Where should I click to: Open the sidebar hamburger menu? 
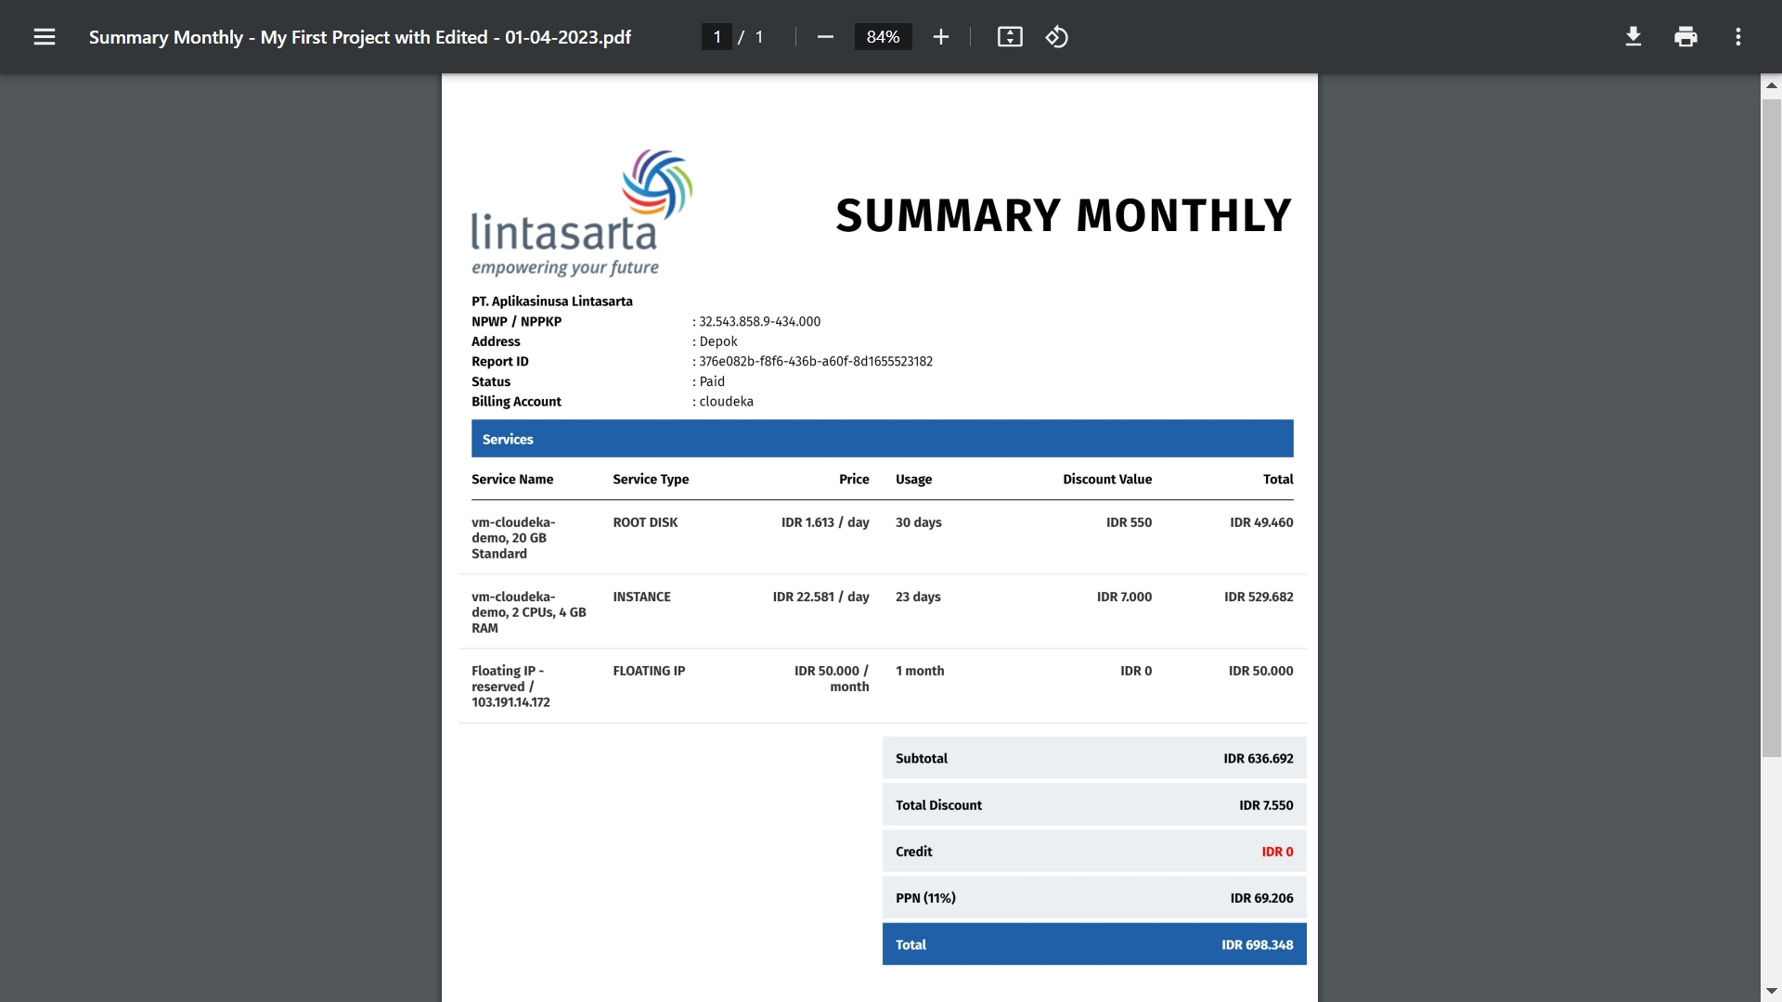point(45,37)
